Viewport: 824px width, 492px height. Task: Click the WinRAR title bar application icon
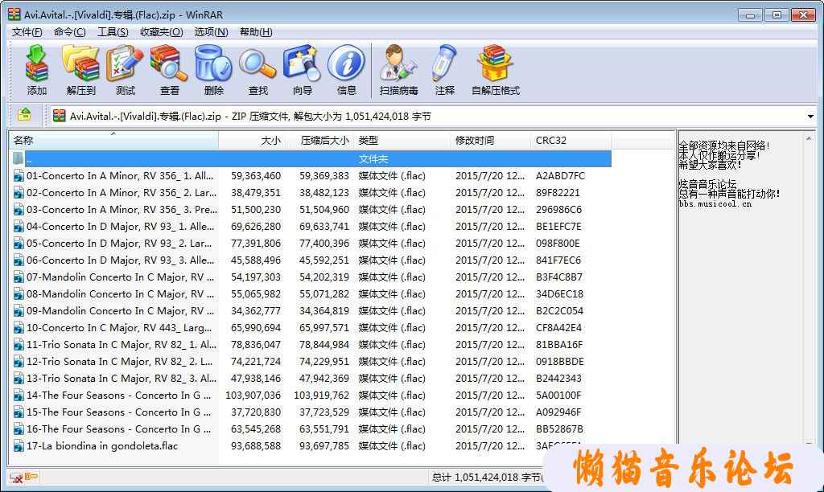point(14,14)
